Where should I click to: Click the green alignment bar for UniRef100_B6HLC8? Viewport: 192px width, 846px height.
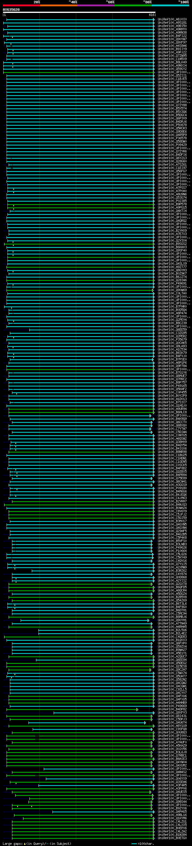pyautogui.click(x=81, y=412)
